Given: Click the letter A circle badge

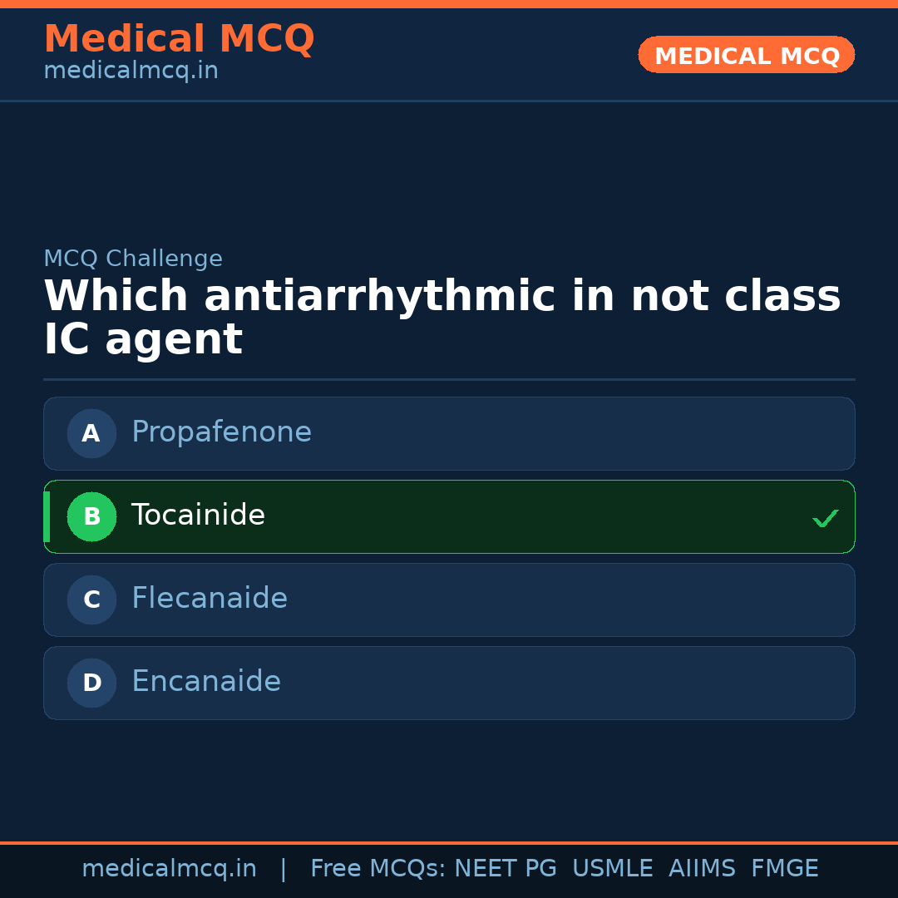Looking at the screenshot, I should pyautogui.click(x=91, y=433).
